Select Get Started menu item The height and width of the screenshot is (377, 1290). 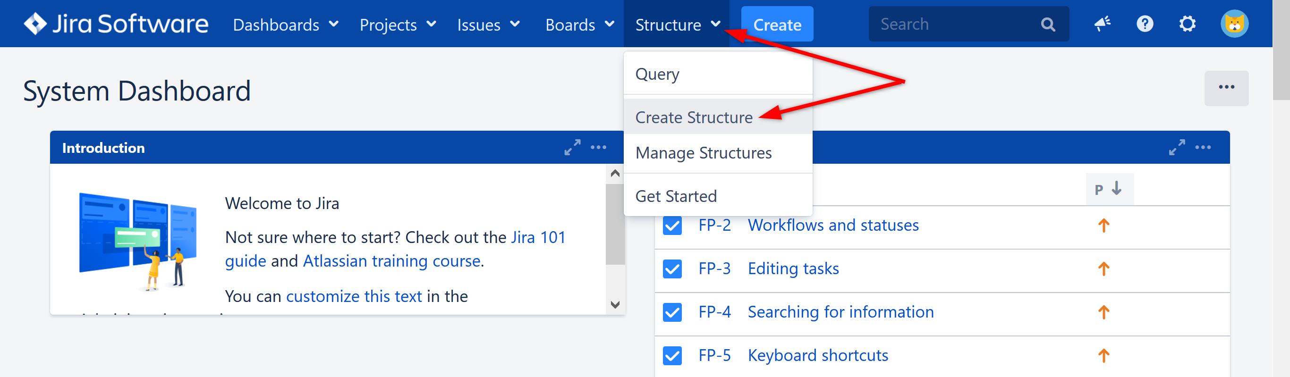point(718,196)
